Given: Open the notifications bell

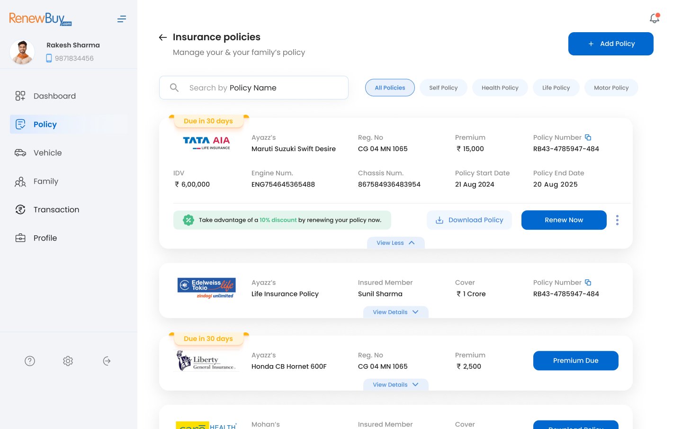Looking at the screenshot, I should point(655,18).
